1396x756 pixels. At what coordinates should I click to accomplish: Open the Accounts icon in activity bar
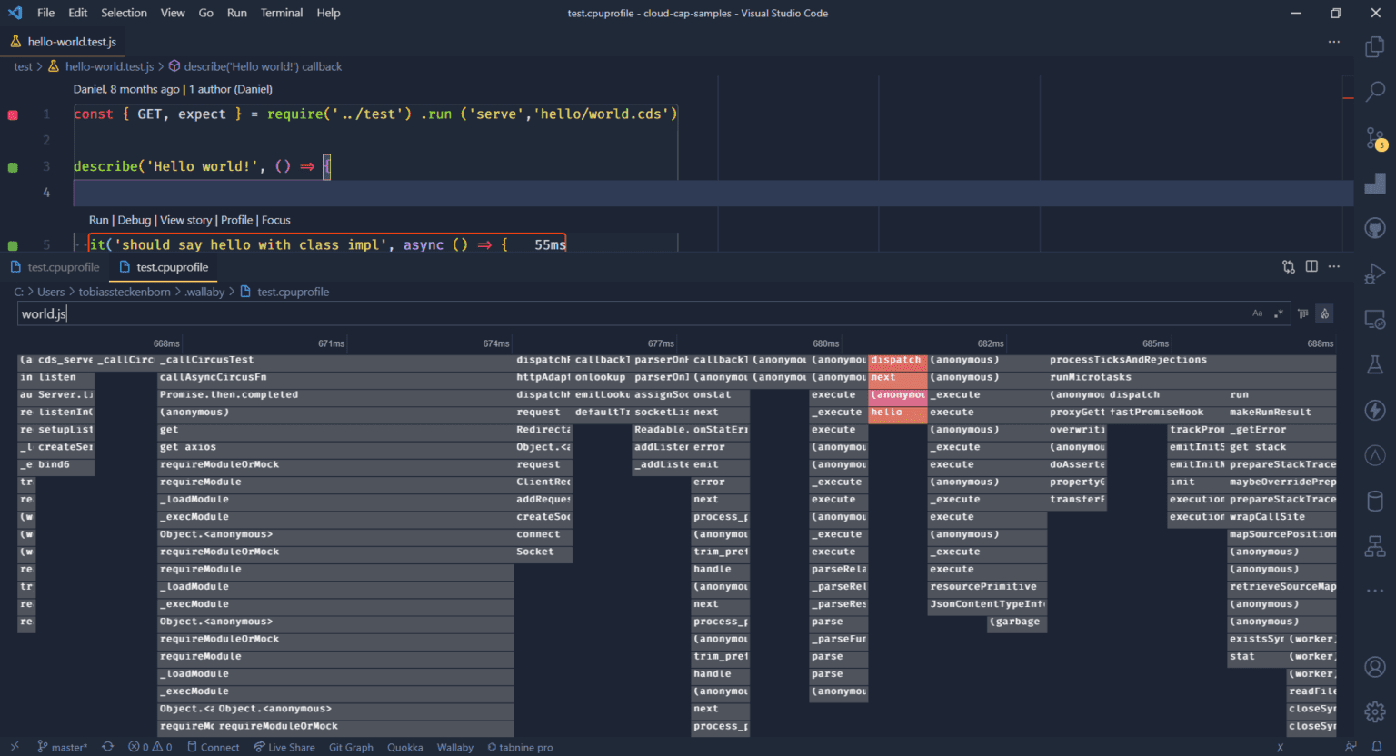click(1375, 666)
